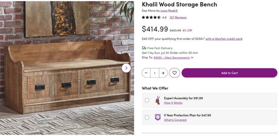Click the Add to Cart button
The image size is (279, 136).
tap(229, 73)
